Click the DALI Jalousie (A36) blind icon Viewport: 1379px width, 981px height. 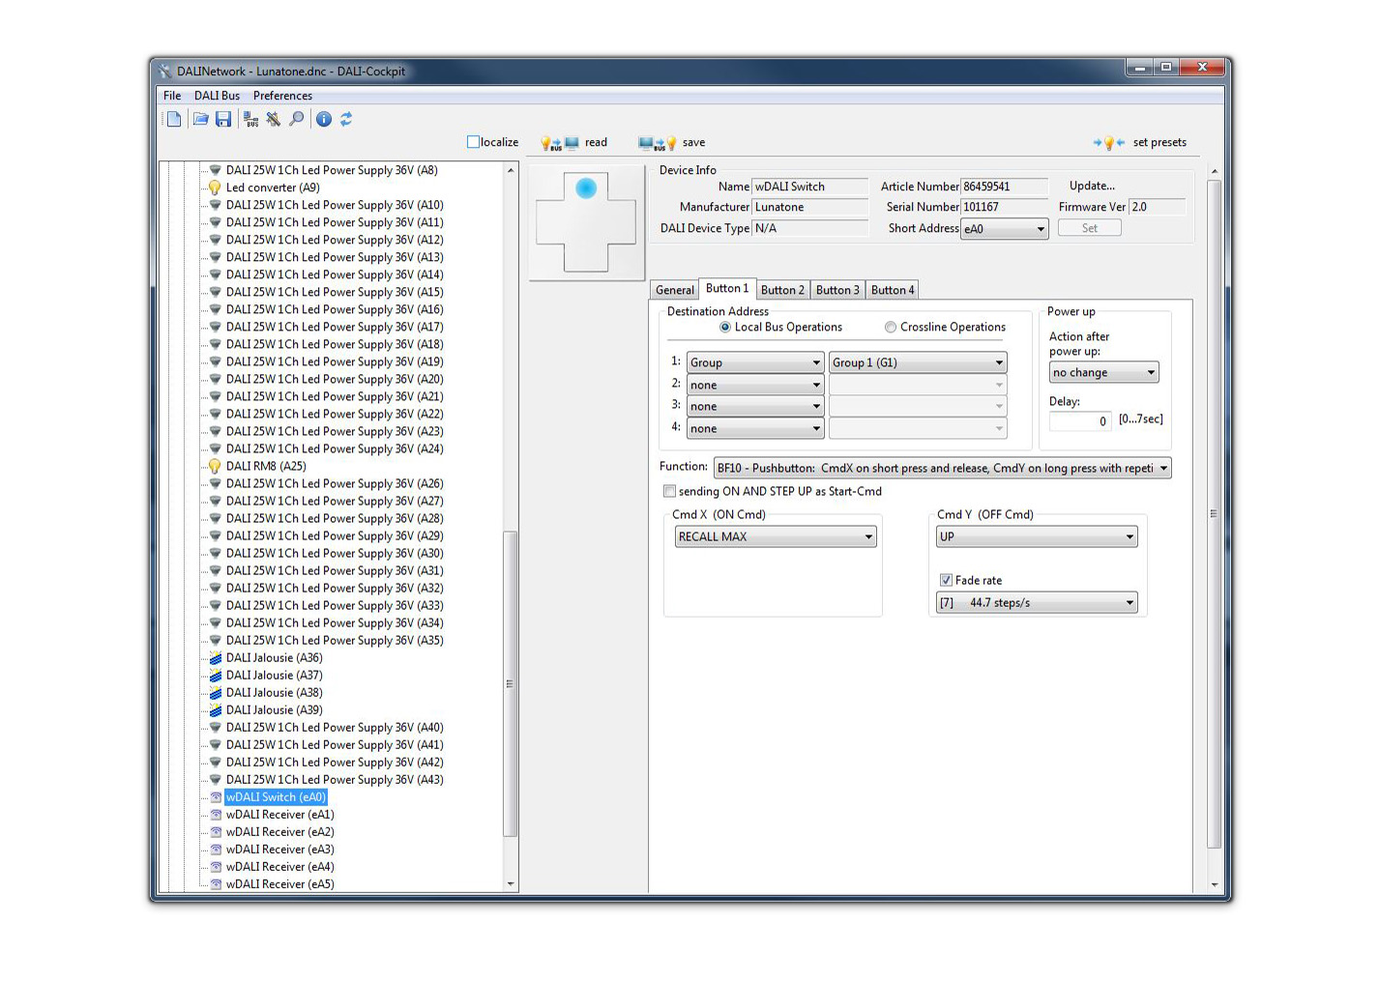click(216, 658)
